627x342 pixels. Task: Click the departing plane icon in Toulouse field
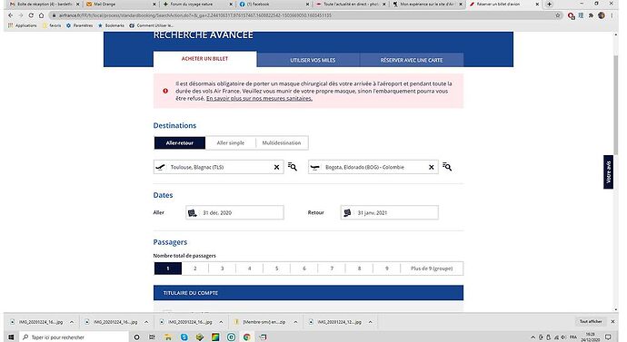tap(160, 167)
